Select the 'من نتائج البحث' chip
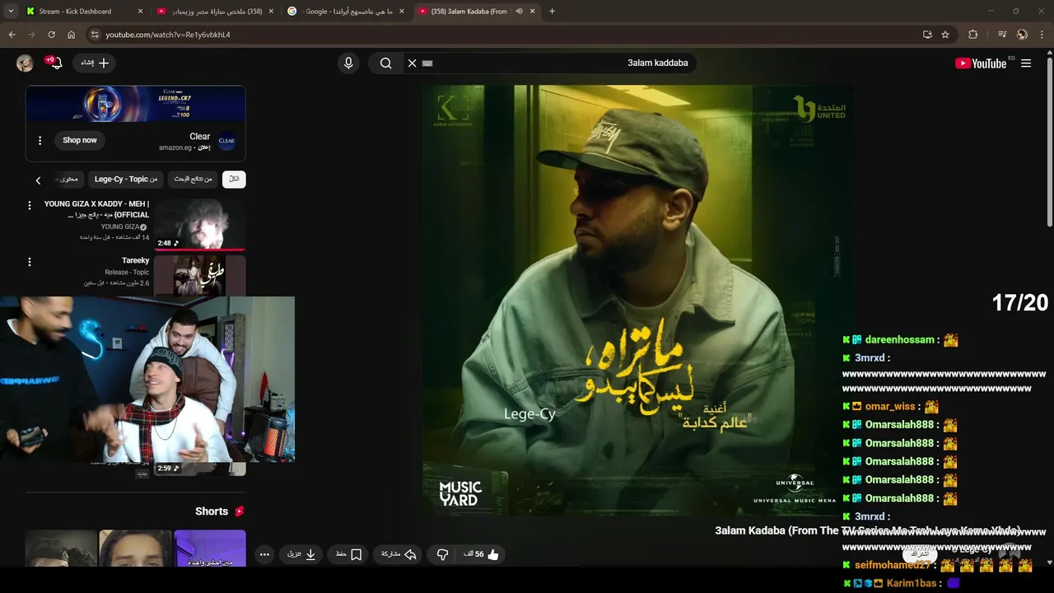Image resolution: width=1054 pixels, height=593 pixels. (x=193, y=179)
